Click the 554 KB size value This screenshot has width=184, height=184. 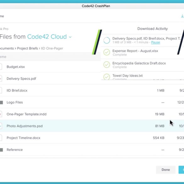159,138
